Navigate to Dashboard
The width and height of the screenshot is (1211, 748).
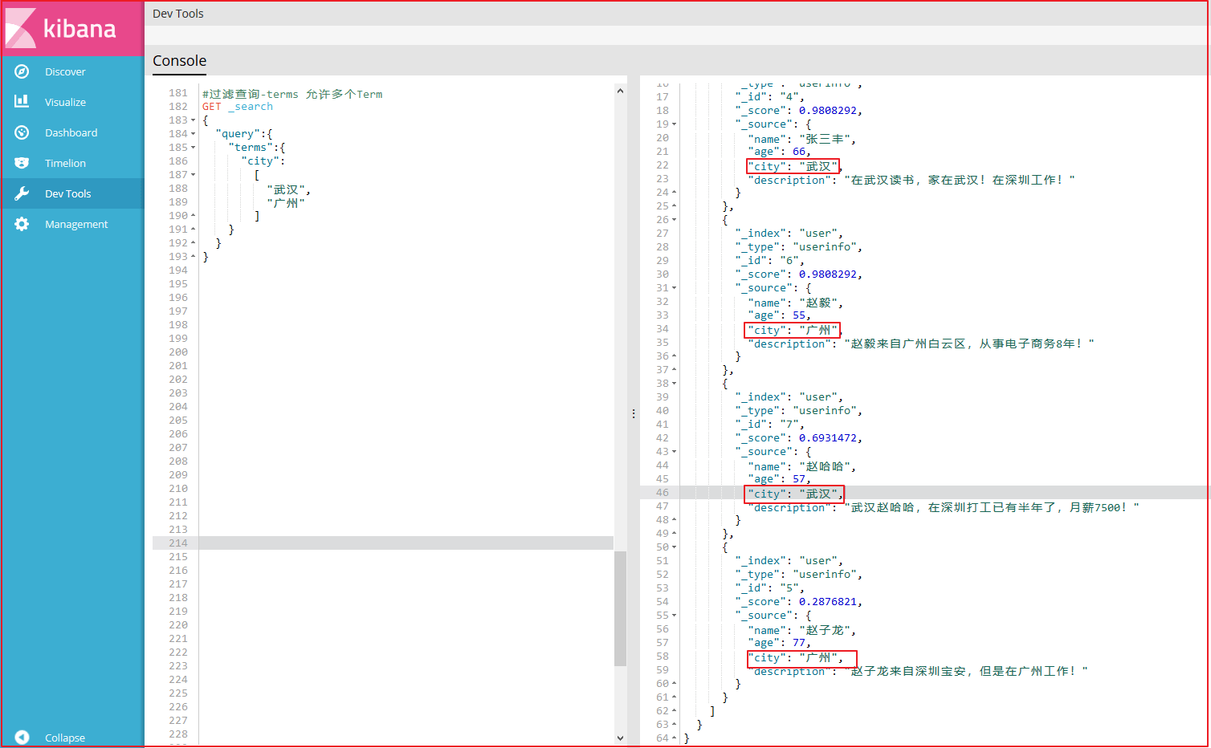(71, 132)
